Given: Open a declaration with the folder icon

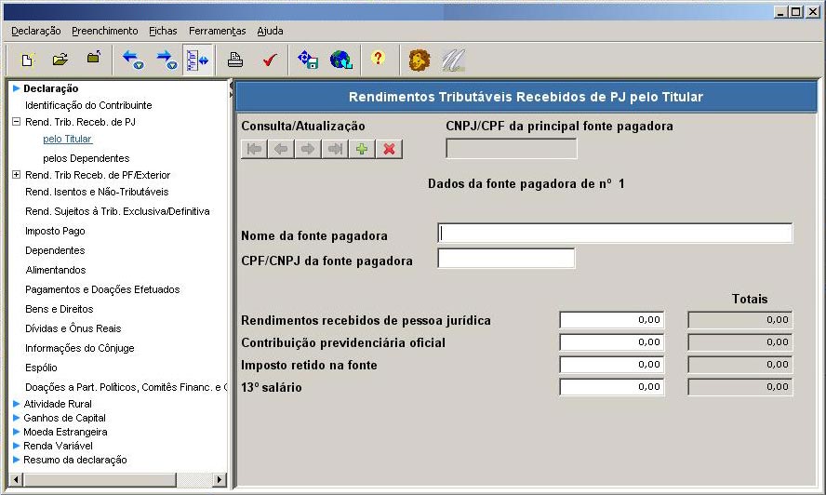Looking at the screenshot, I should 60,60.
